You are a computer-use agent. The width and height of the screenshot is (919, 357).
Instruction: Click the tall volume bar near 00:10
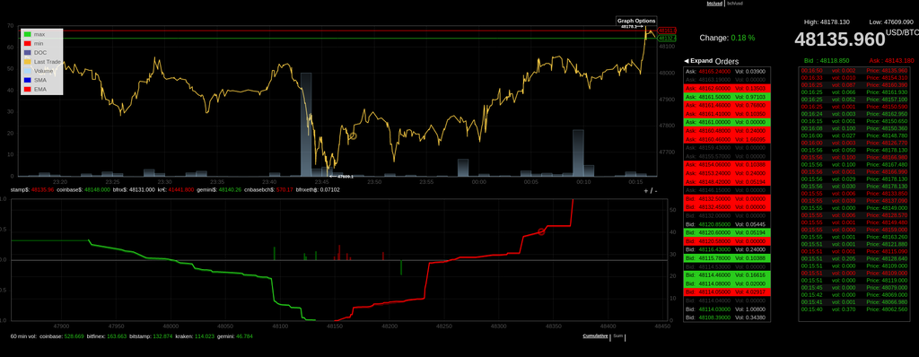[578, 153]
